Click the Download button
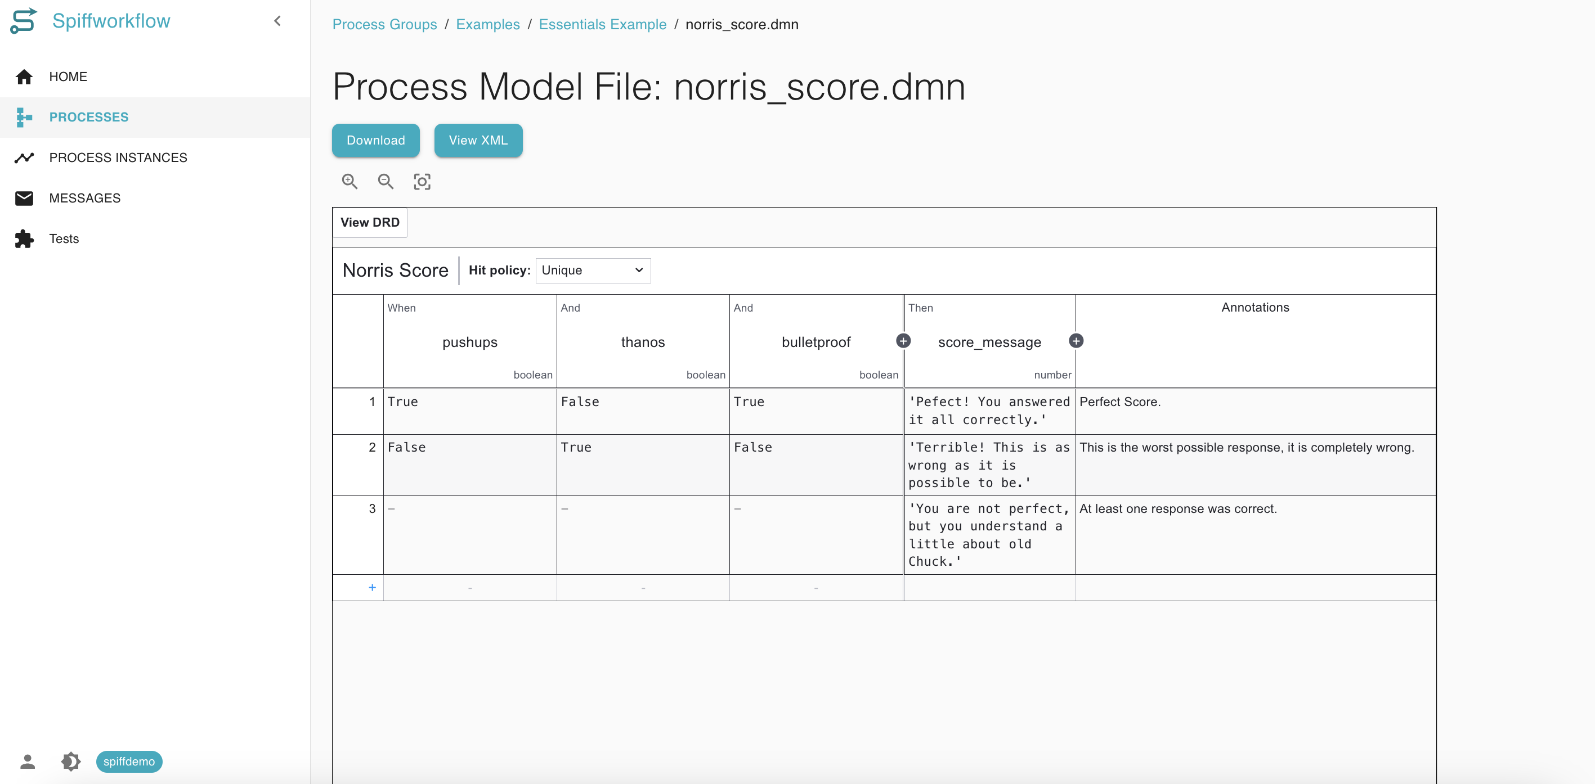 coord(376,141)
